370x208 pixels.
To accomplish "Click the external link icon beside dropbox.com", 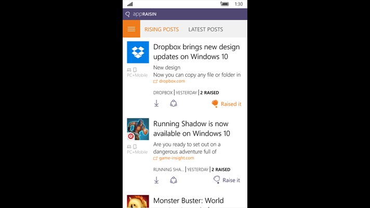I will coord(155,82).
